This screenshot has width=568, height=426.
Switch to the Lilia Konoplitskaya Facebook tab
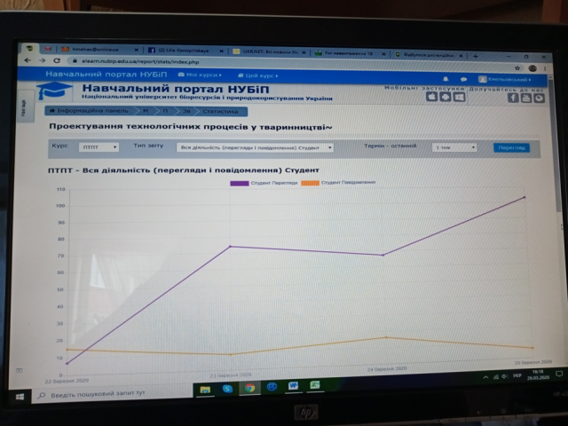tap(184, 51)
